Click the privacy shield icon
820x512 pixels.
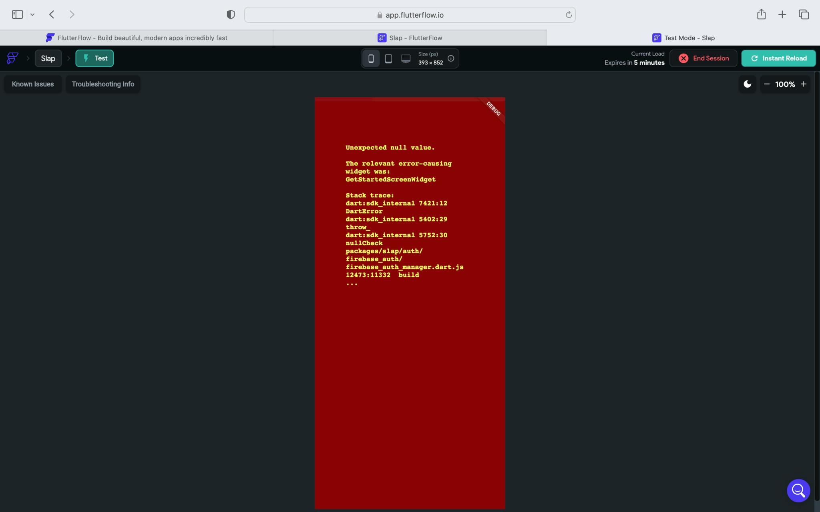click(231, 15)
